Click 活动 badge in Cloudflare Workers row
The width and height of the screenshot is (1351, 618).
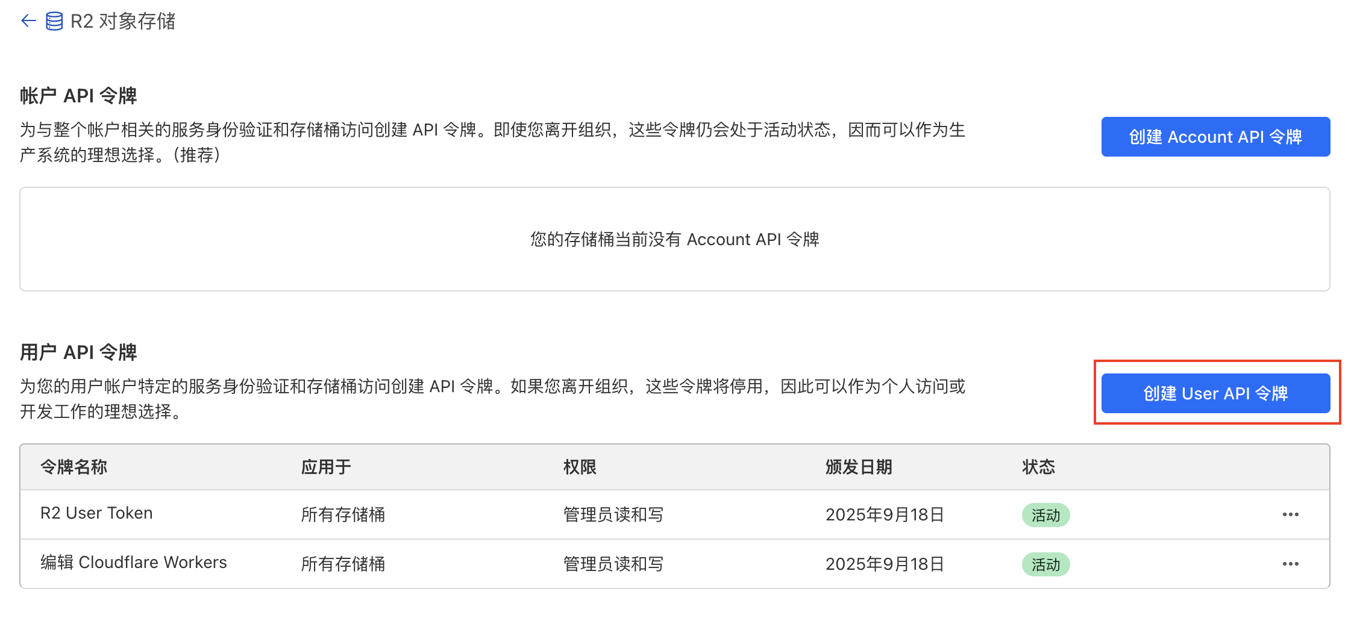click(x=1045, y=564)
